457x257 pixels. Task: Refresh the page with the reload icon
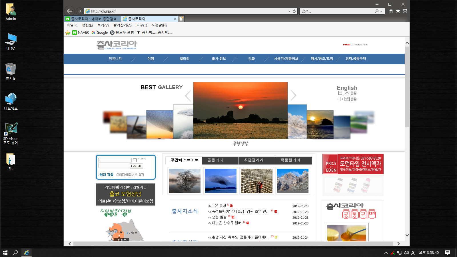(x=294, y=11)
